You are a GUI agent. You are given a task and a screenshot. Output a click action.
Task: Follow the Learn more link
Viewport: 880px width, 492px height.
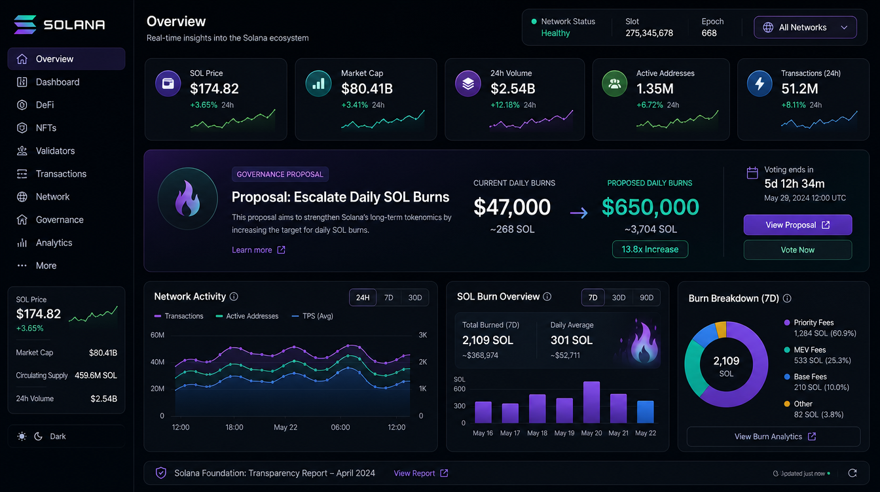[x=259, y=250]
